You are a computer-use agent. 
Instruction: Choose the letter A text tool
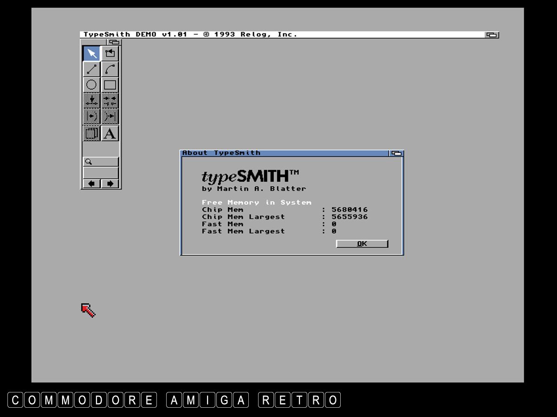[110, 133]
